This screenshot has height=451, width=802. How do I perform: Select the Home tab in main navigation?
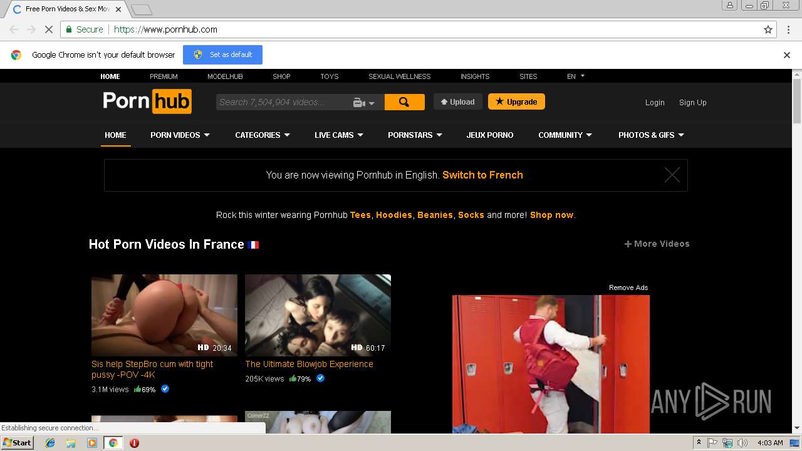coord(115,135)
